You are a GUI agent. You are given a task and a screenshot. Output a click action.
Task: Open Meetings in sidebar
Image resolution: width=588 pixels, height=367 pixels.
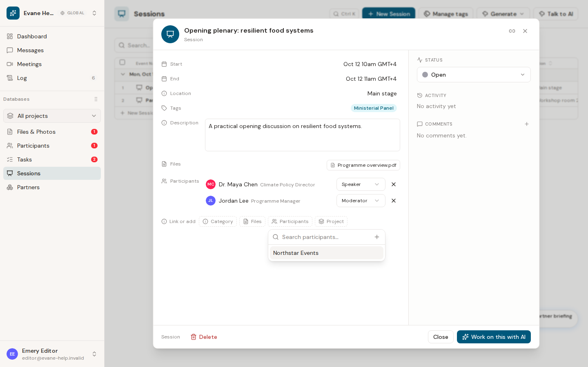52,64
